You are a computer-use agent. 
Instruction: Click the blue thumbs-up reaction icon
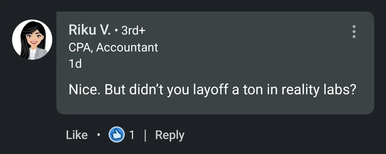[x=117, y=135]
